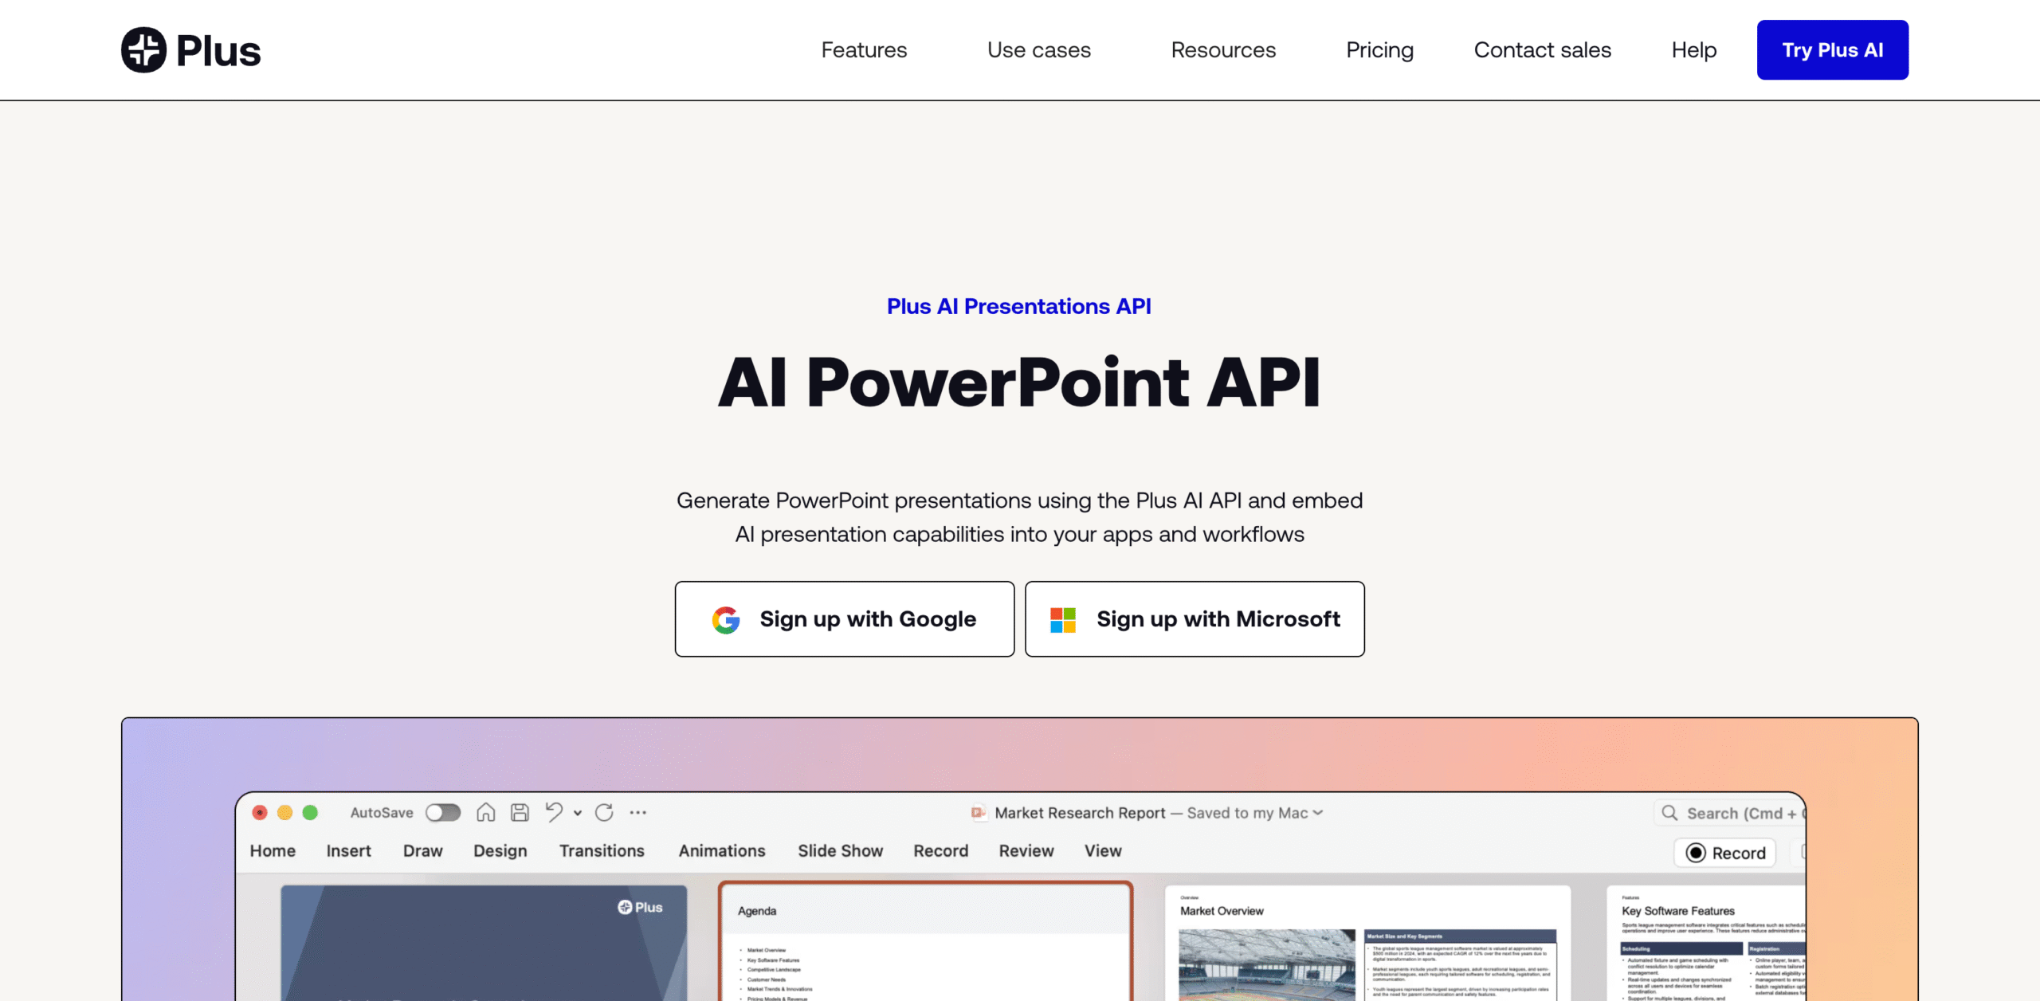Click the Plus logo in the header

[x=190, y=49]
